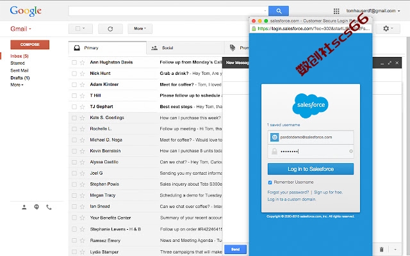
Task: Open more options arrow in compose footer
Action: coord(395,249)
